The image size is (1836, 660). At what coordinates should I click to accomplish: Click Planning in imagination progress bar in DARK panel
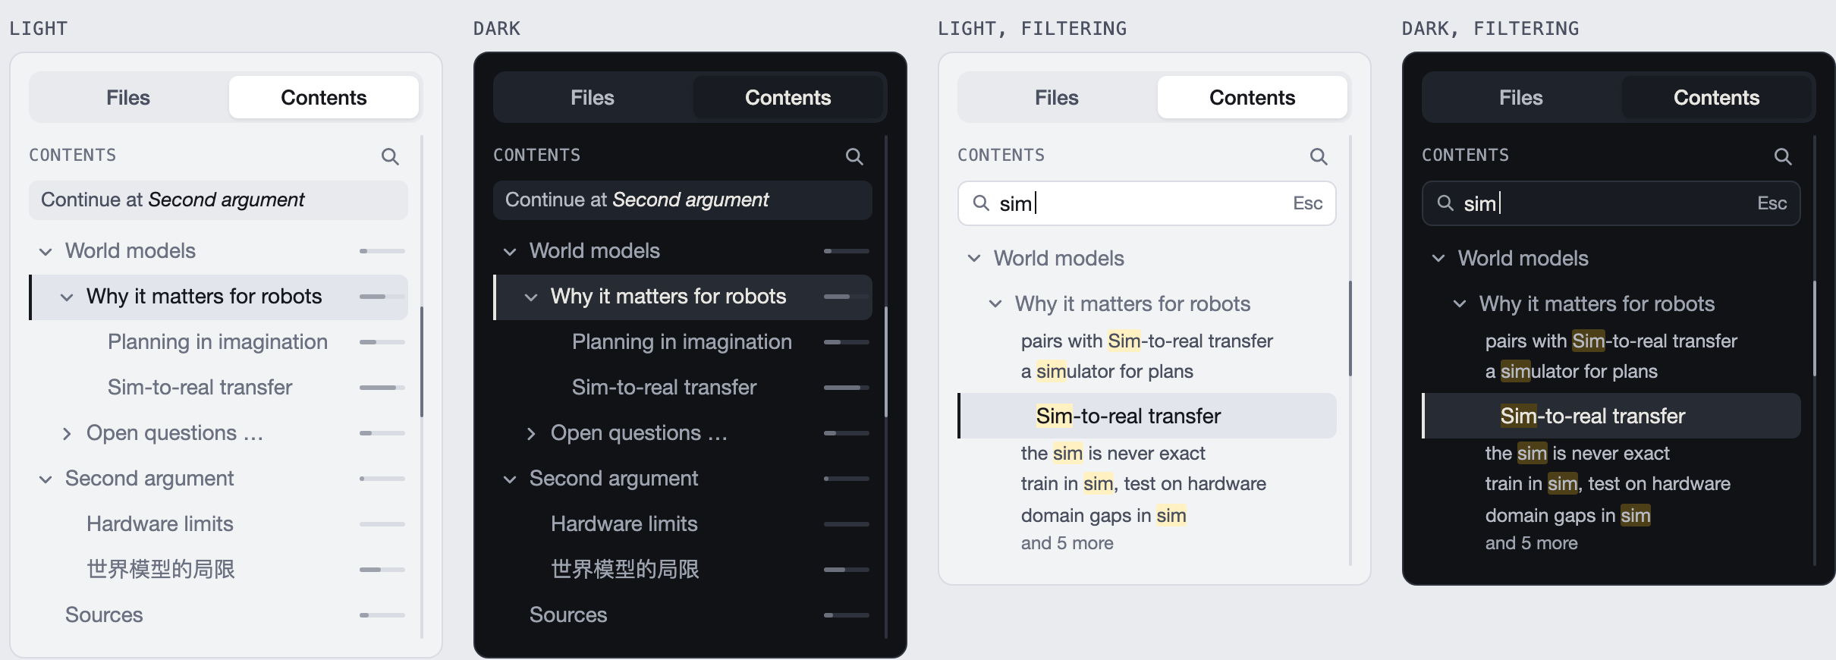tap(847, 342)
